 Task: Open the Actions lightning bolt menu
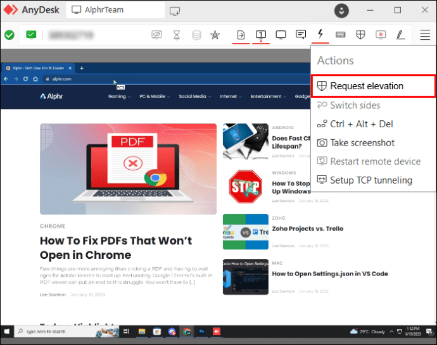(320, 34)
